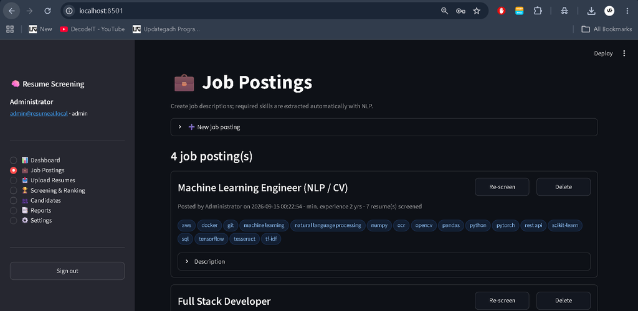Re-screen the Machine Learning Engineer posting

tap(502, 187)
